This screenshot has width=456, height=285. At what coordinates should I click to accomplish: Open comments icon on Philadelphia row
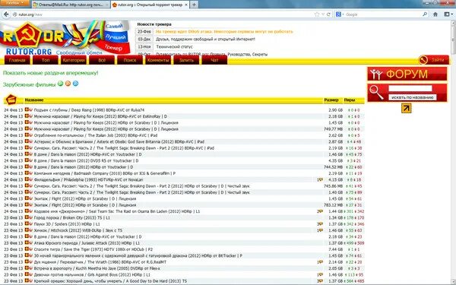click(320, 179)
